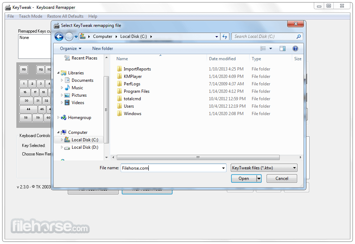Open the Help menu in KeyTweak

pos(93,16)
